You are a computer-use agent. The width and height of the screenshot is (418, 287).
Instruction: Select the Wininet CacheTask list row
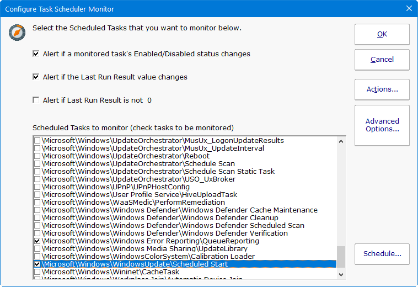click(x=110, y=272)
